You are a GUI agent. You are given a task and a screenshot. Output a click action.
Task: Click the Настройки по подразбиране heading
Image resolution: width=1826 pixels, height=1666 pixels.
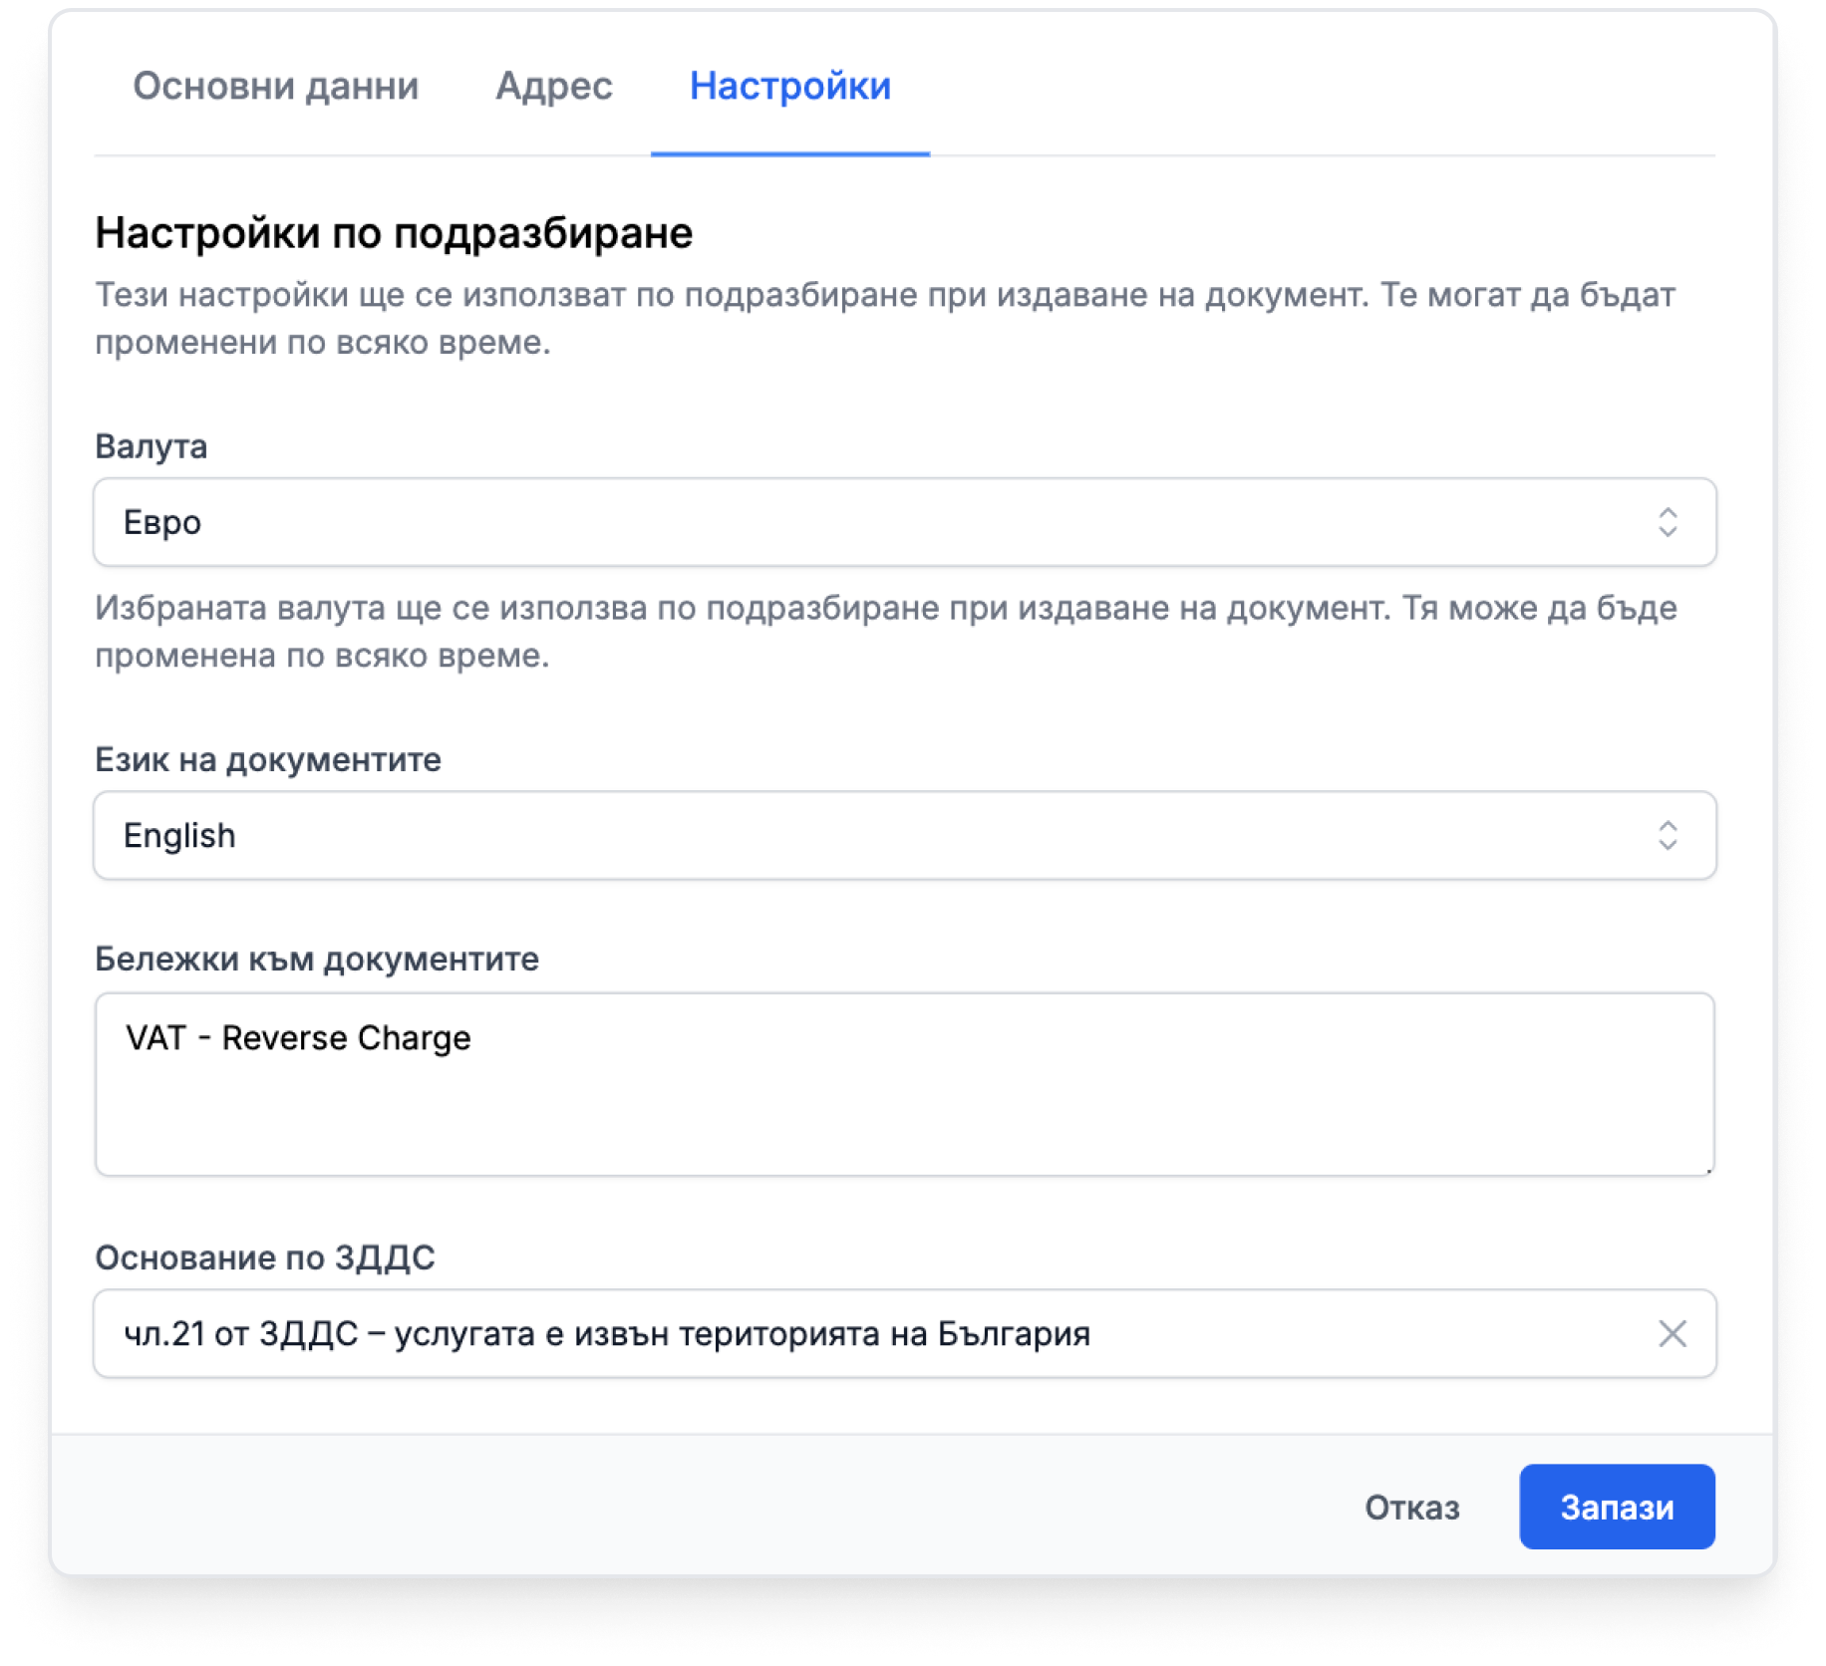pos(394,233)
